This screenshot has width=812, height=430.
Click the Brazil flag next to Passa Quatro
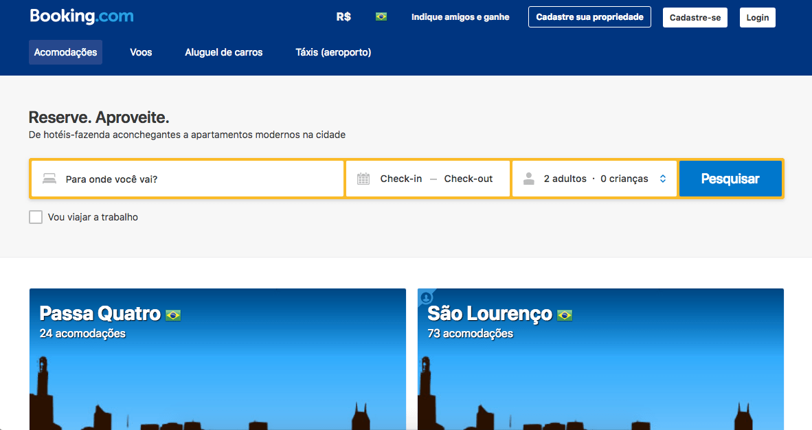tap(174, 314)
